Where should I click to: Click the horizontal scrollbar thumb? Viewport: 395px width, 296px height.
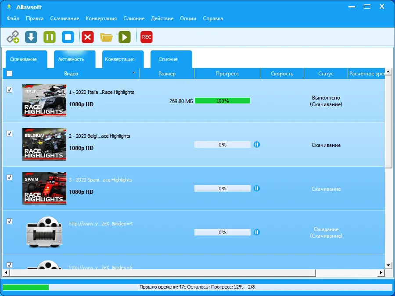click(162, 272)
